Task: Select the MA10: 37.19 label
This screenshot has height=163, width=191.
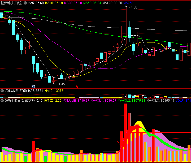Action: tap(54, 3)
